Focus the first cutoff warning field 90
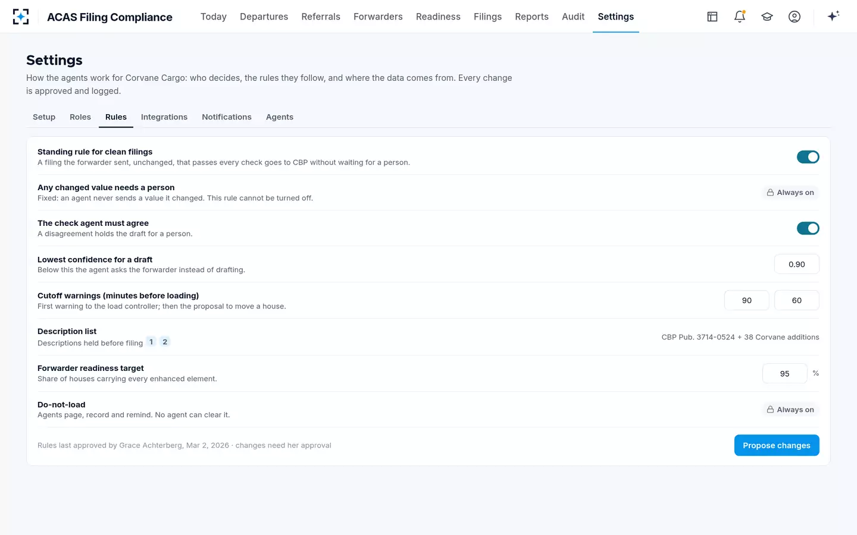This screenshot has height=535, width=857. click(746, 300)
